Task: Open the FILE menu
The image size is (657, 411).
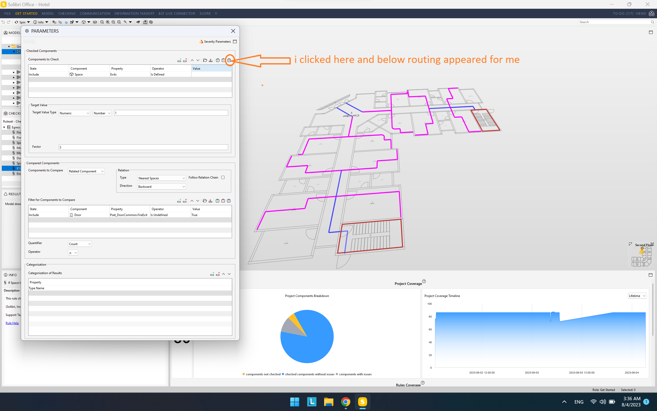Action: click(x=8, y=13)
